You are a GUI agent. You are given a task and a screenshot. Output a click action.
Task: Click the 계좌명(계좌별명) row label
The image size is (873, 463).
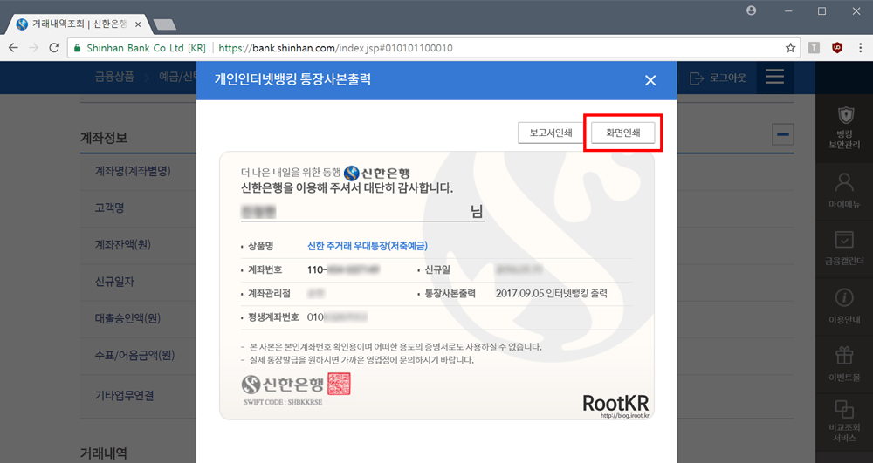133,171
